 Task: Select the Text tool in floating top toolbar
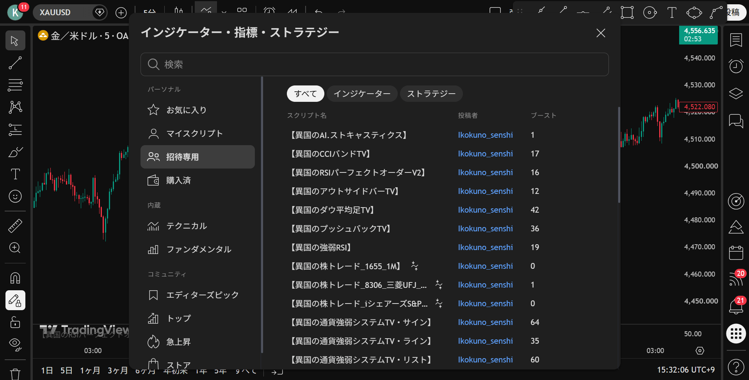pos(672,12)
